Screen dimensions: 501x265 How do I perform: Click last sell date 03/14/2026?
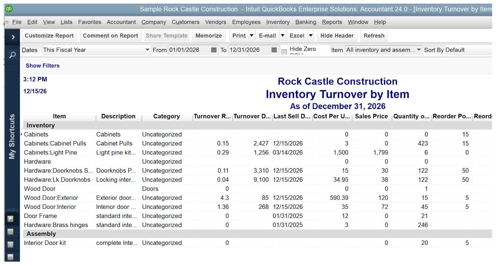point(288,152)
